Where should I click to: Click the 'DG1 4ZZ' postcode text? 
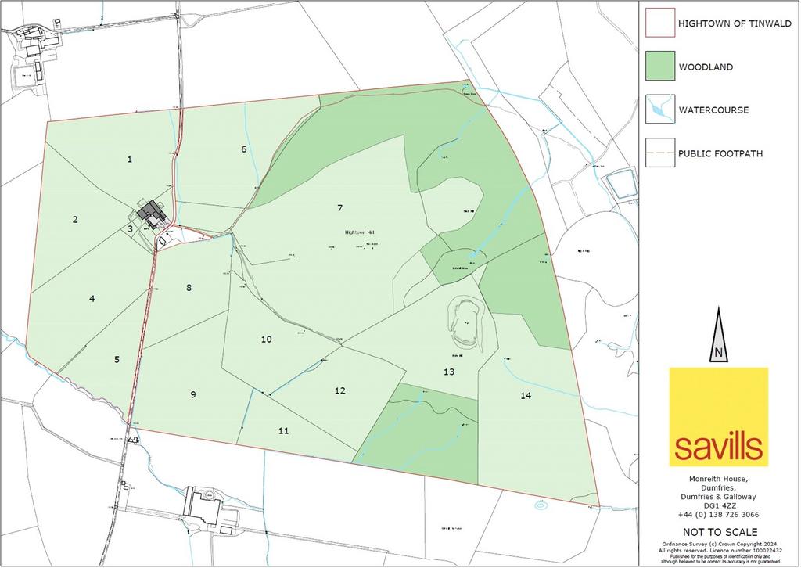tap(718, 505)
